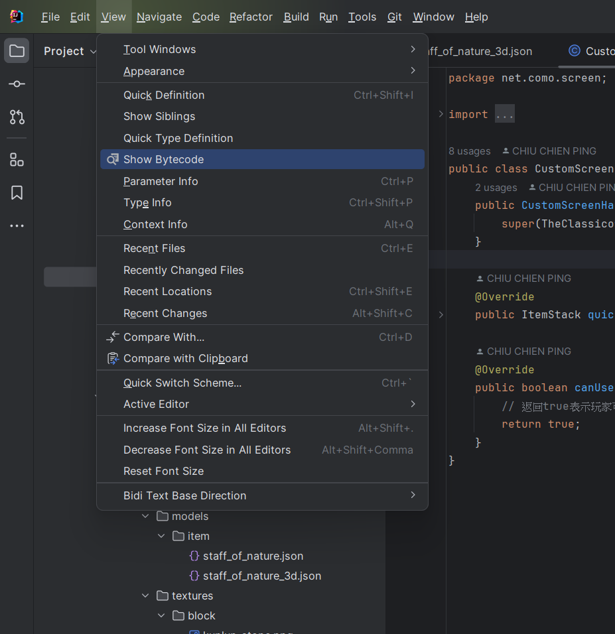Choose Compare with Clipboard
This screenshot has height=634, width=615.
pyautogui.click(x=185, y=358)
